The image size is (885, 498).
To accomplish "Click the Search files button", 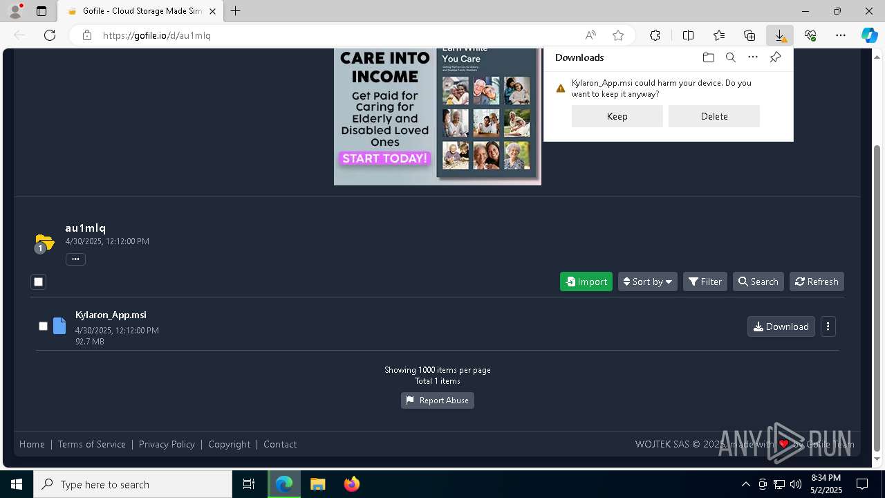I will [758, 282].
